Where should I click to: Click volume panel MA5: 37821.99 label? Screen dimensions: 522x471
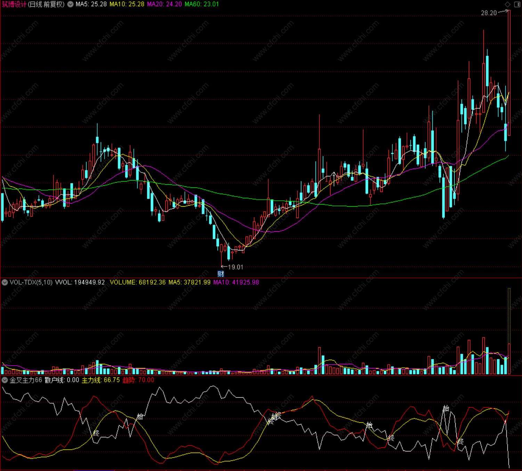coord(189,282)
